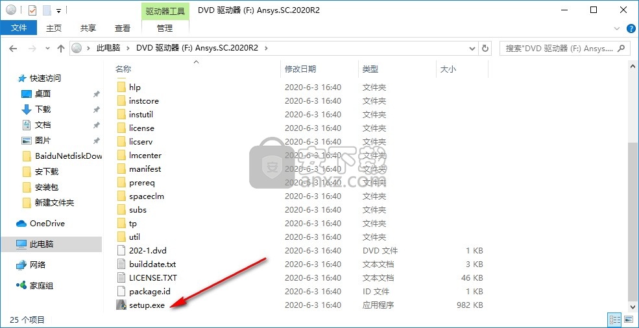This screenshot has height=328, width=639.
Task: Switch to the 共享 ribbon tab
Action: [x=88, y=28]
